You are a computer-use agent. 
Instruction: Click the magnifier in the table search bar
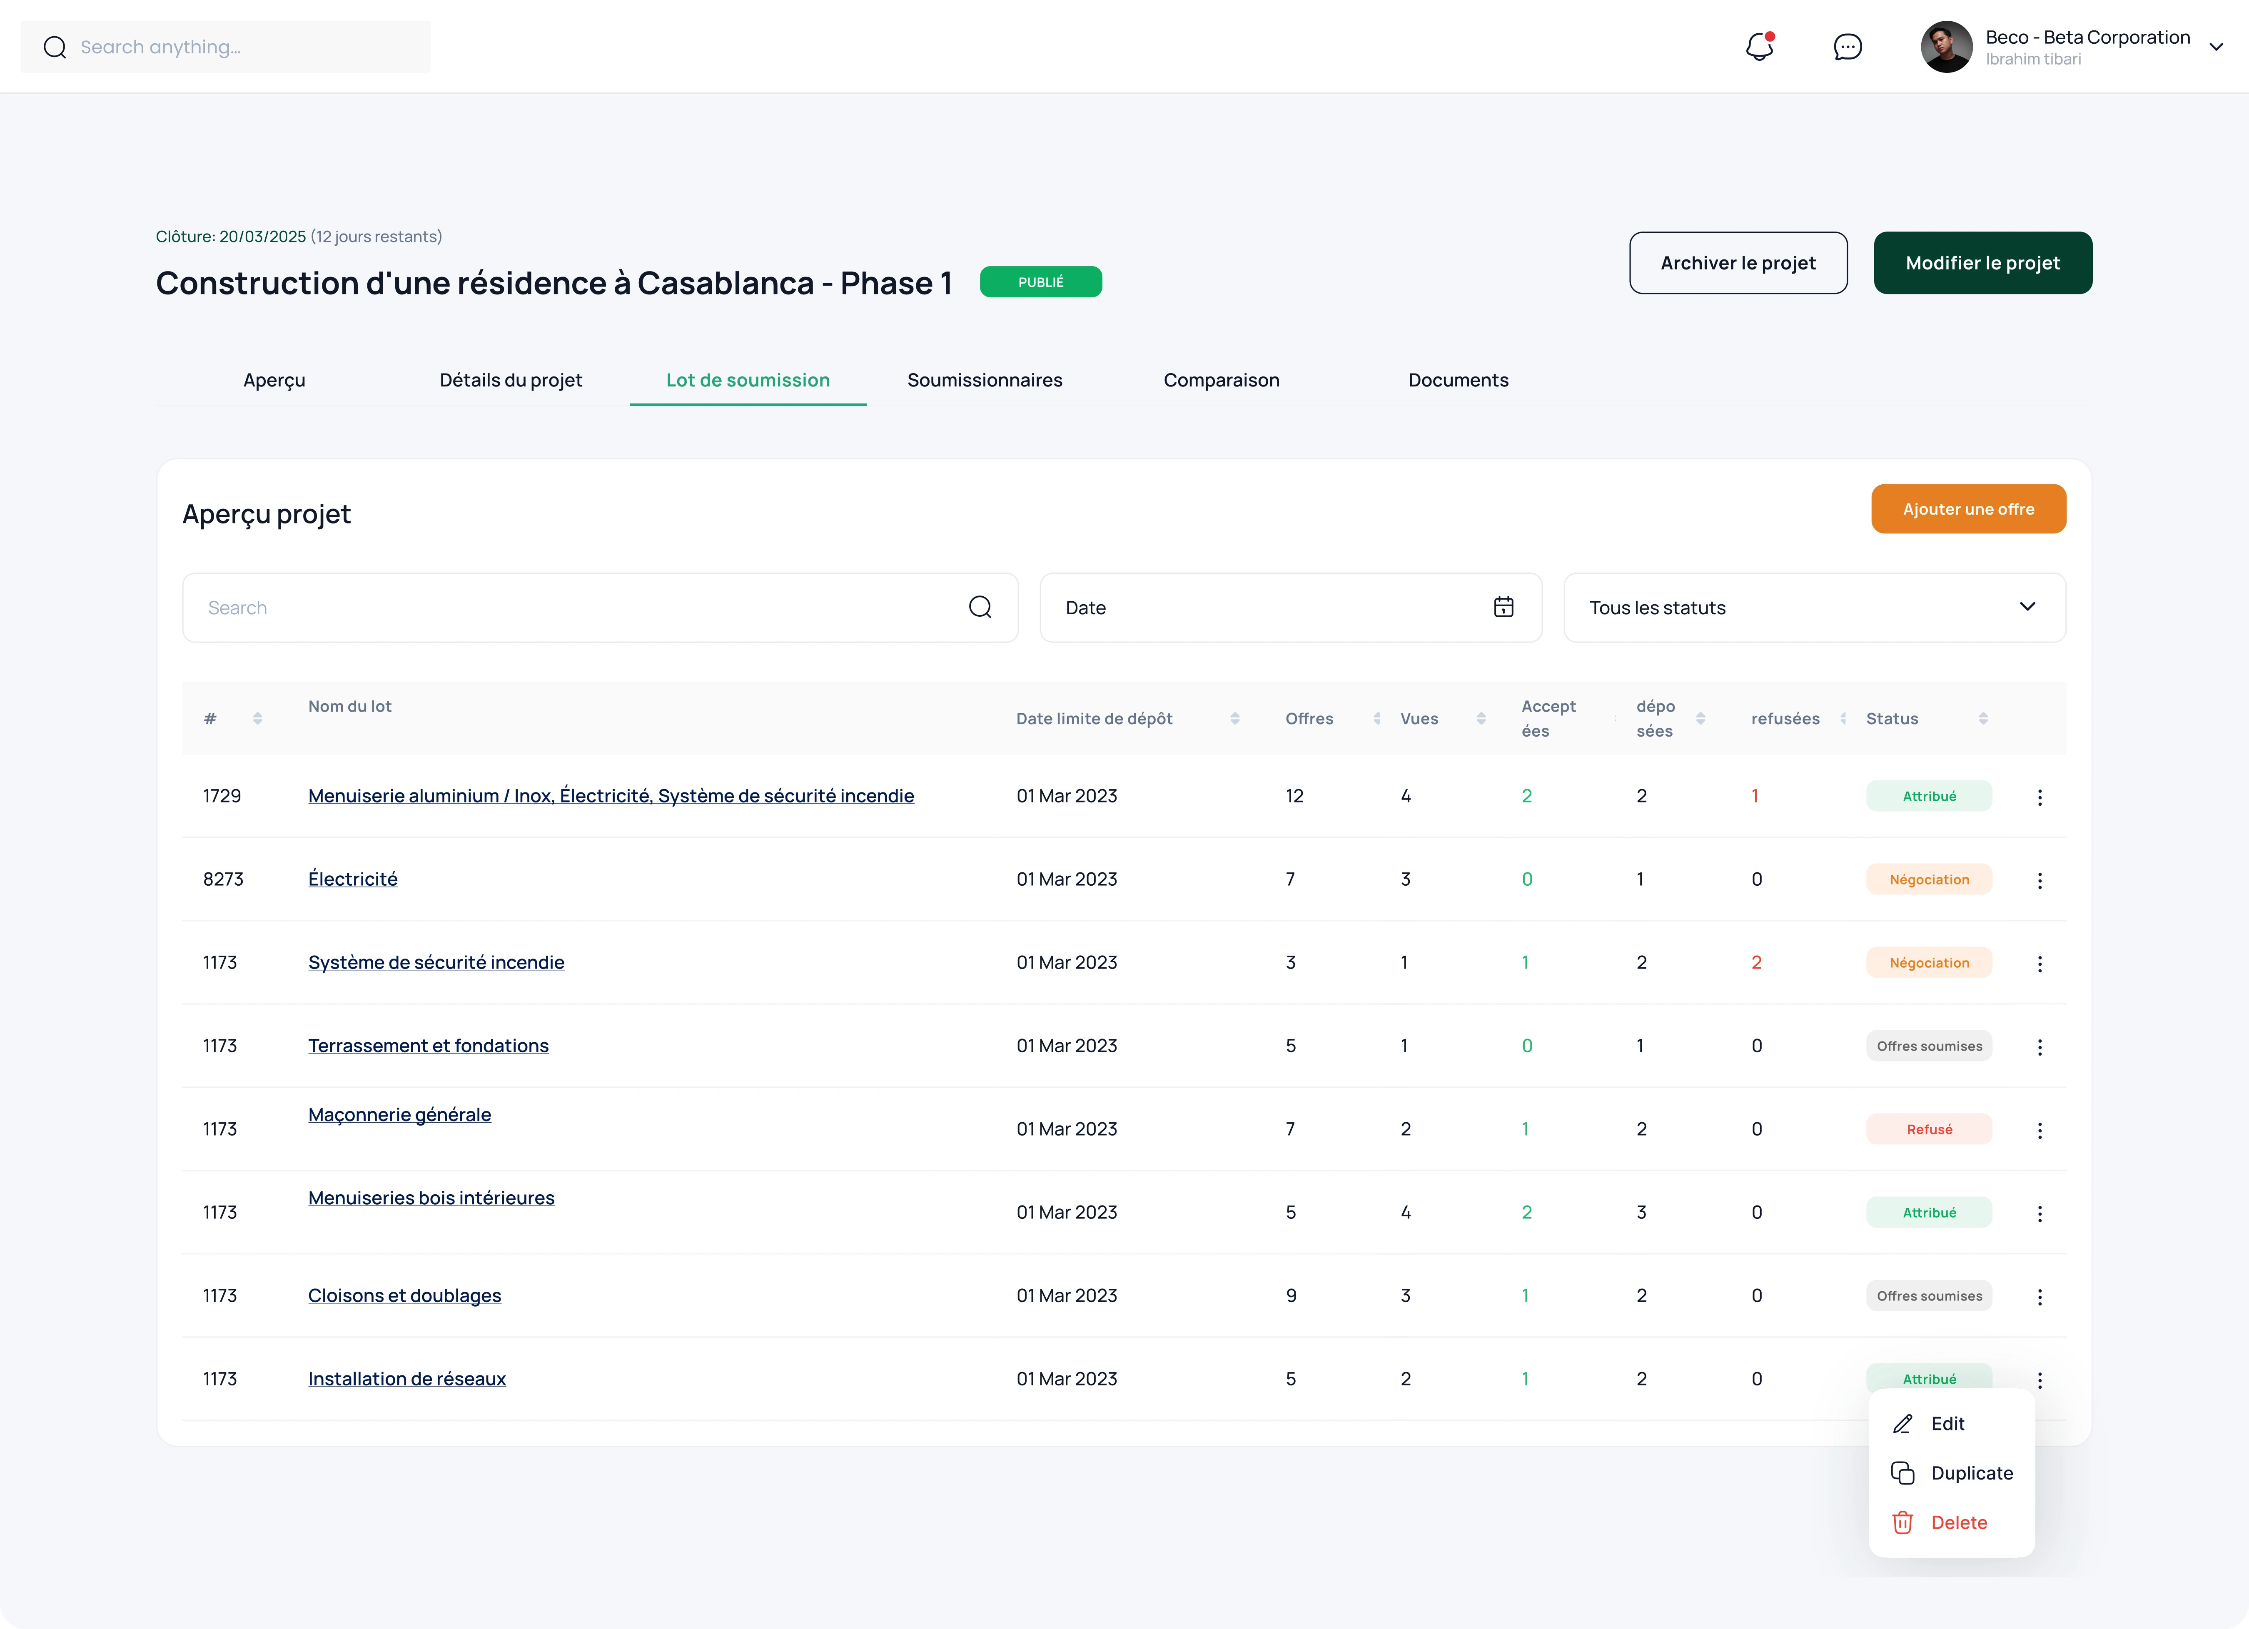point(980,607)
